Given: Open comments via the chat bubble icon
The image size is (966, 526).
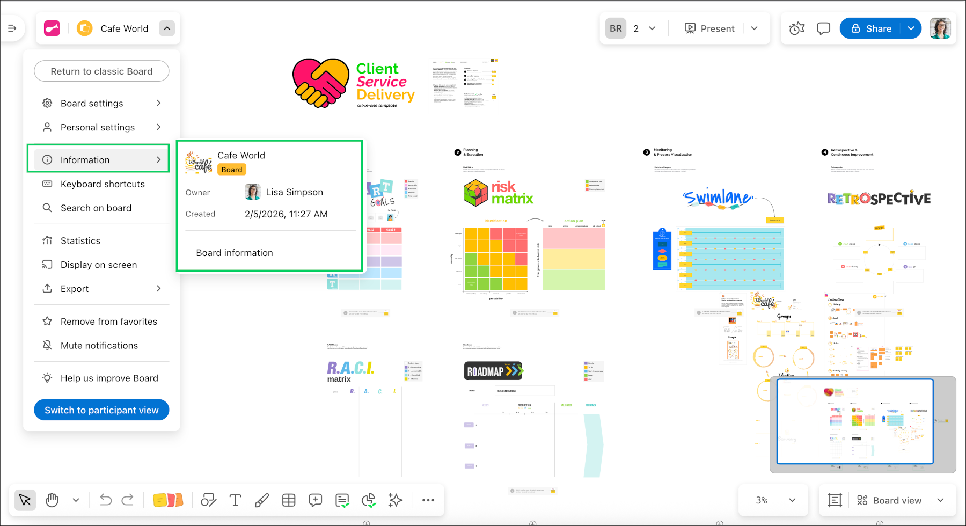Looking at the screenshot, I should 823,28.
